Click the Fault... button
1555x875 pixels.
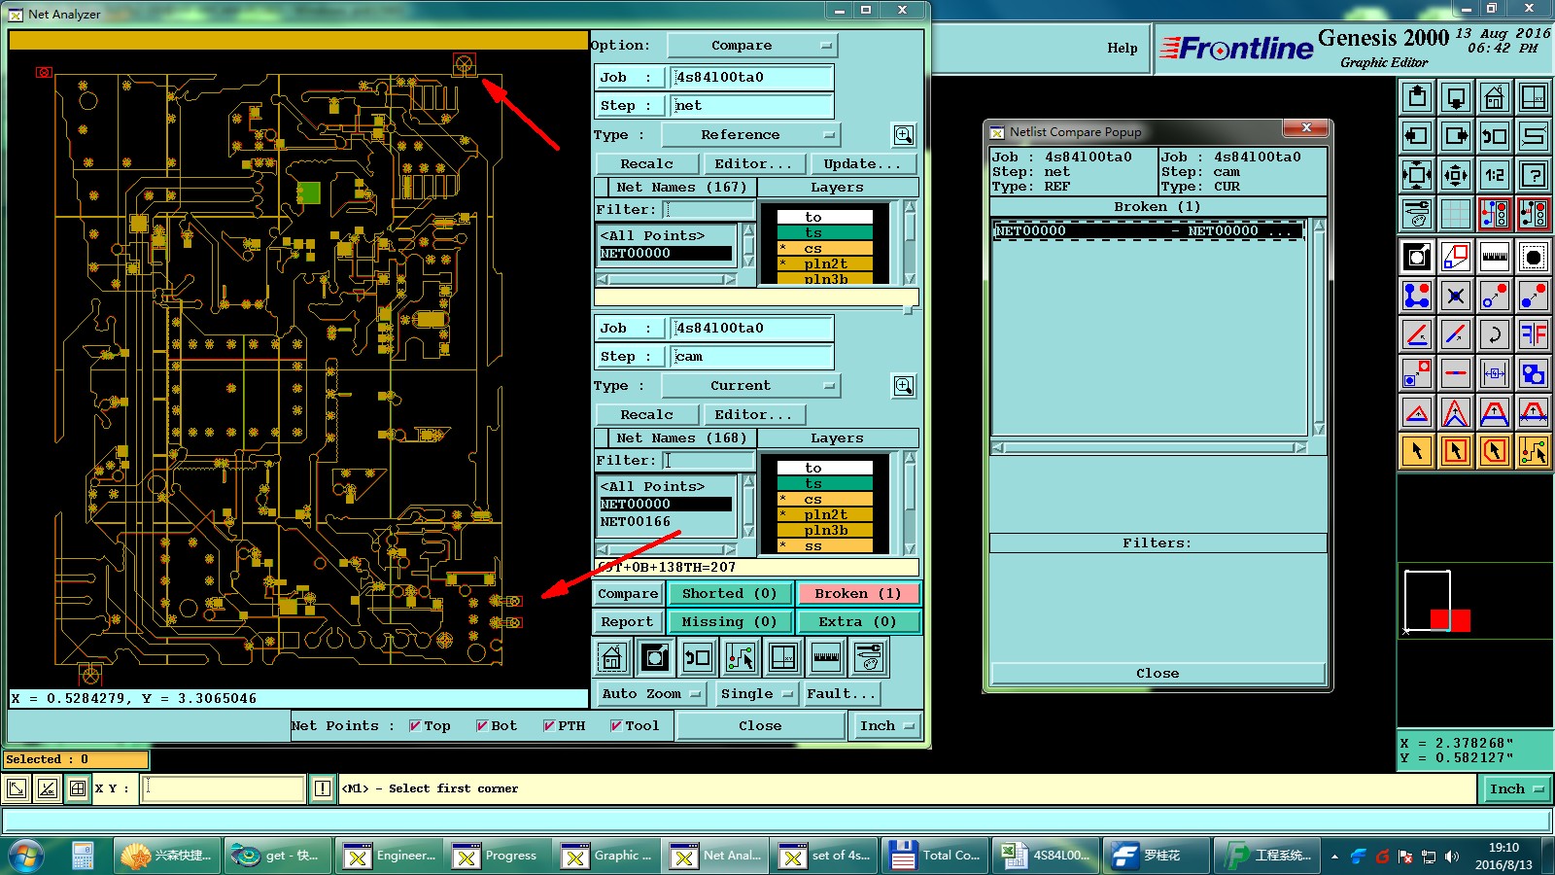(842, 694)
